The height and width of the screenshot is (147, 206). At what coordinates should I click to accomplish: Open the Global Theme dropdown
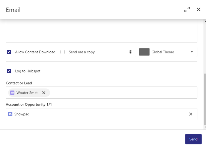tap(166, 52)
